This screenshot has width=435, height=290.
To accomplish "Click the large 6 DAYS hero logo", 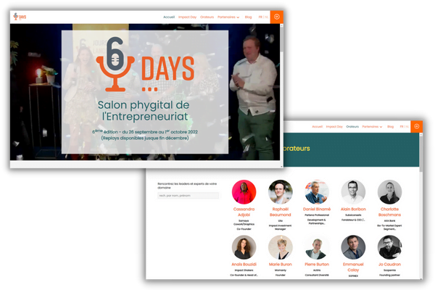I will coord(145,64).
